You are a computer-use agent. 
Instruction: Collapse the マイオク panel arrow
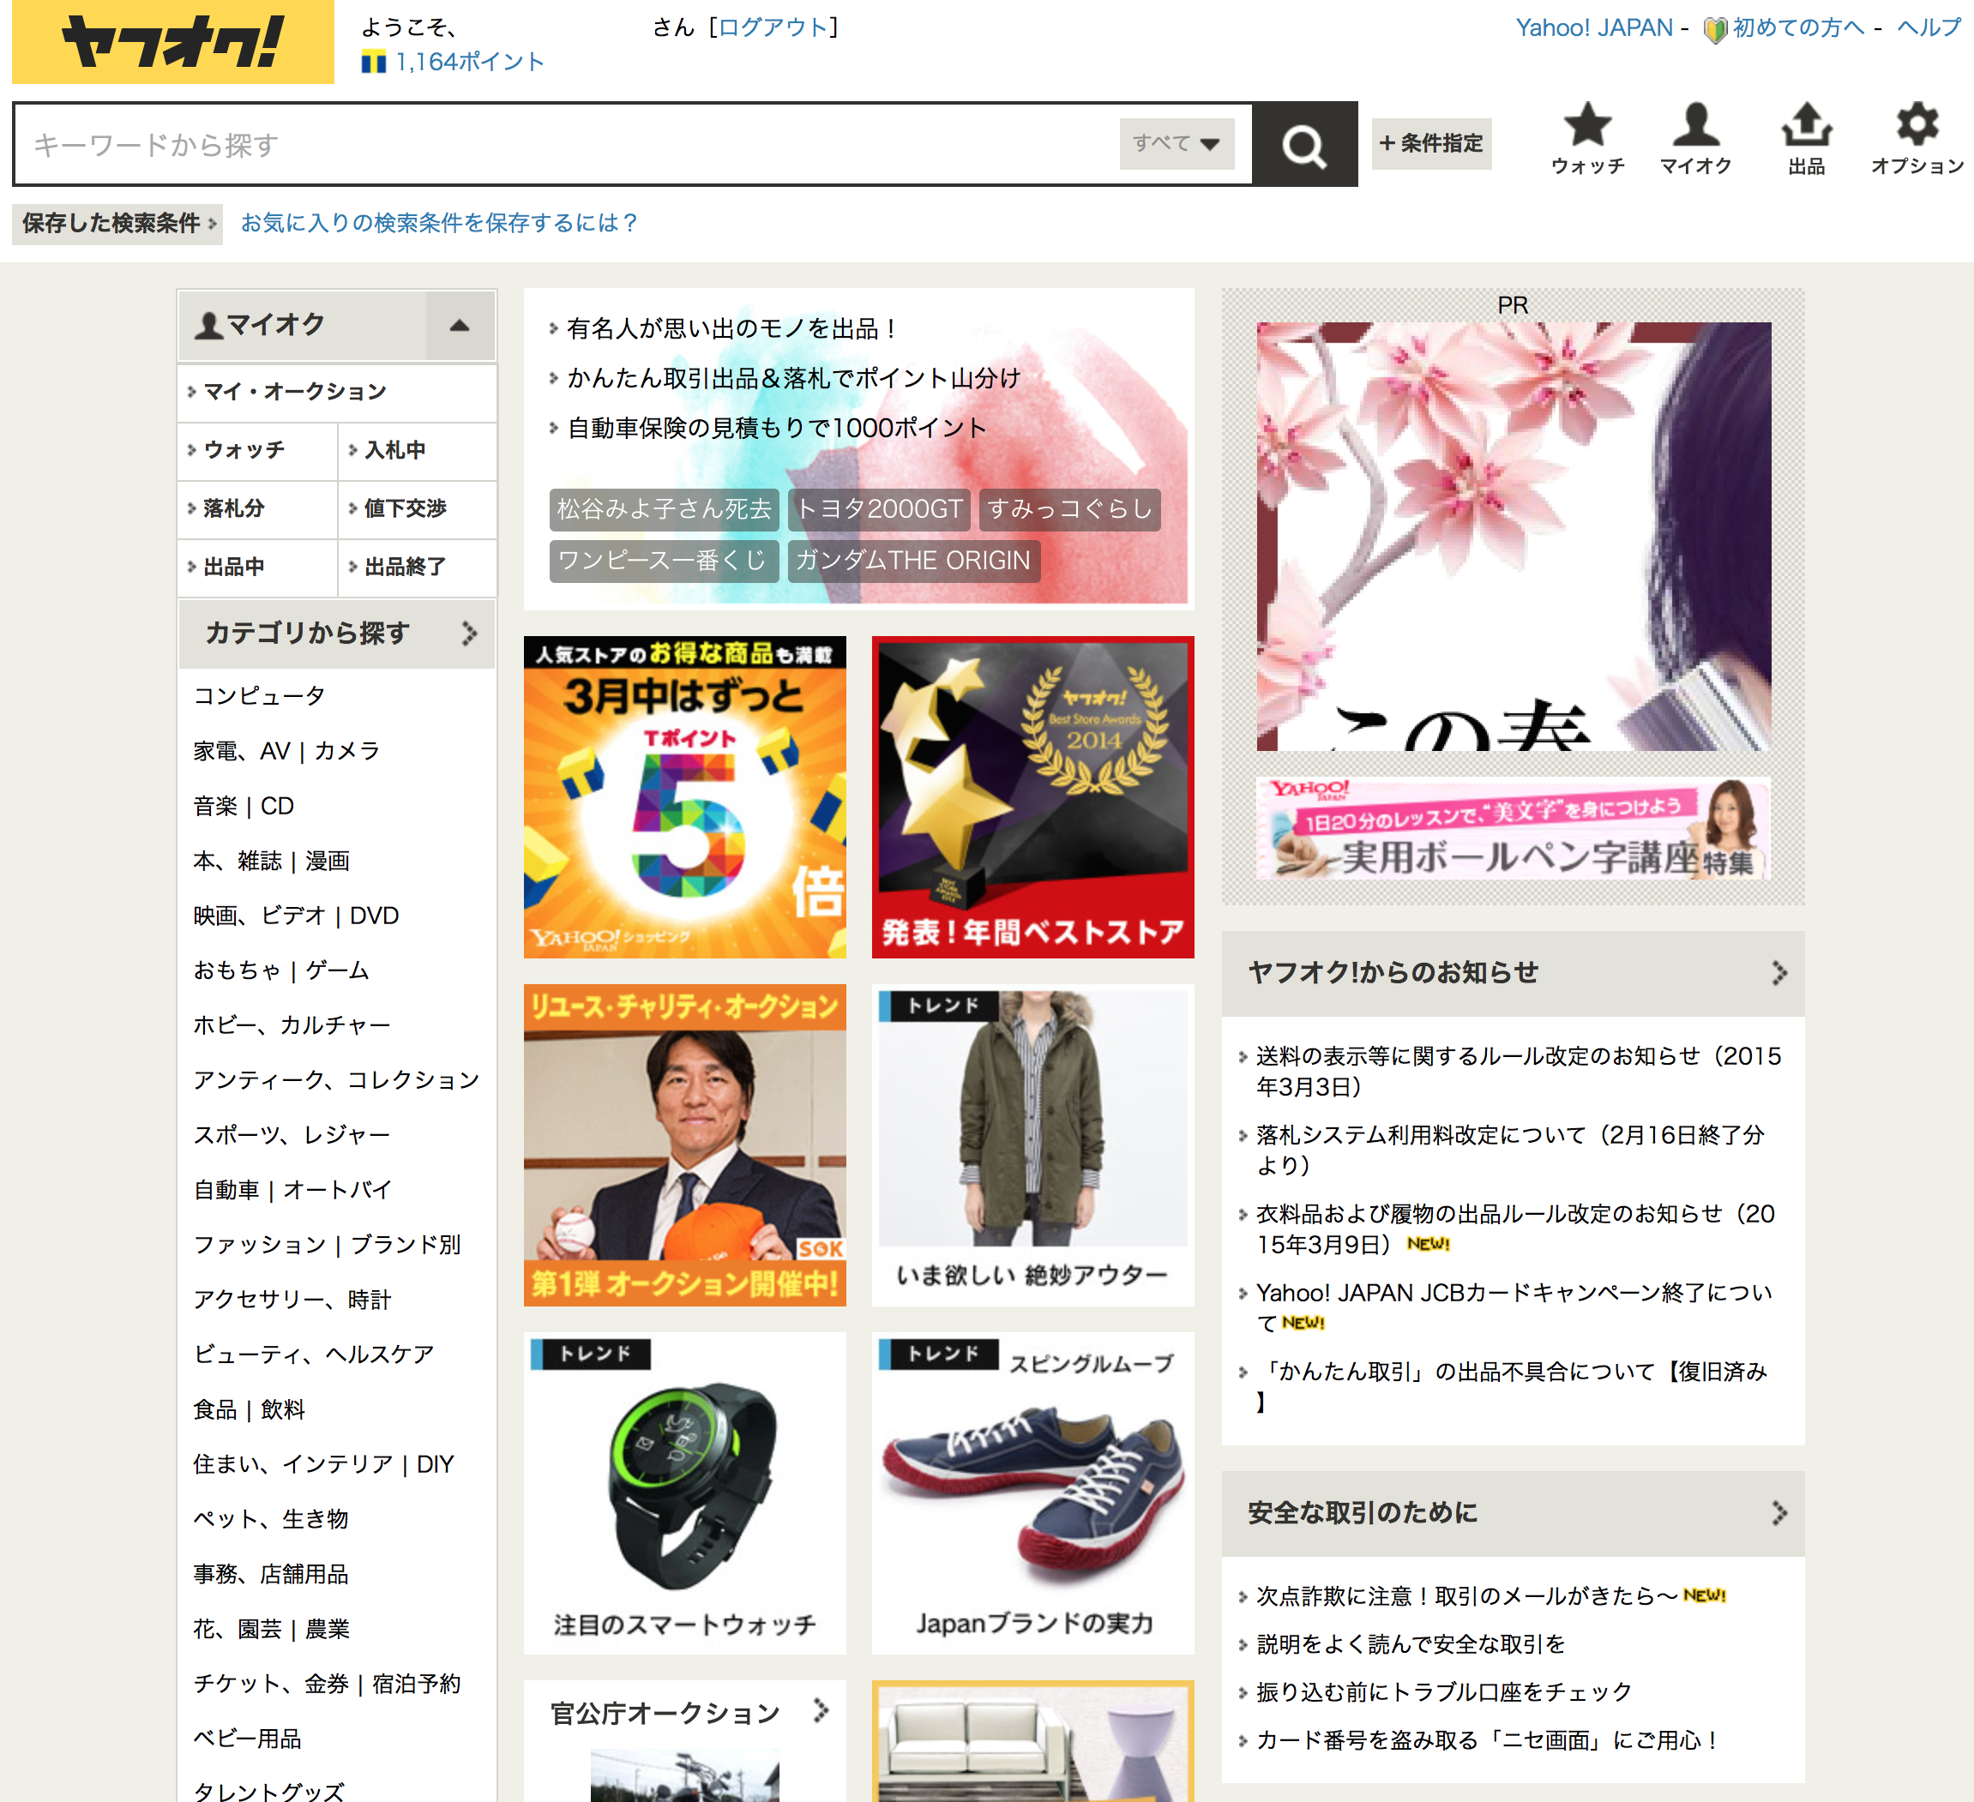pyautogui.click(x=460, y=325)
